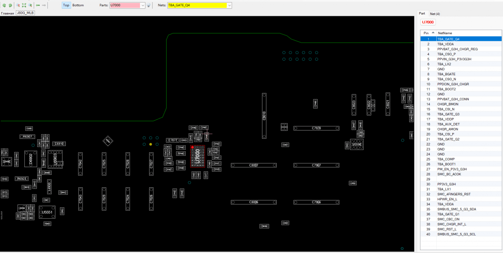Click the highlighted U7000 chip on board
503x253 pixels.
coord(198,156)
